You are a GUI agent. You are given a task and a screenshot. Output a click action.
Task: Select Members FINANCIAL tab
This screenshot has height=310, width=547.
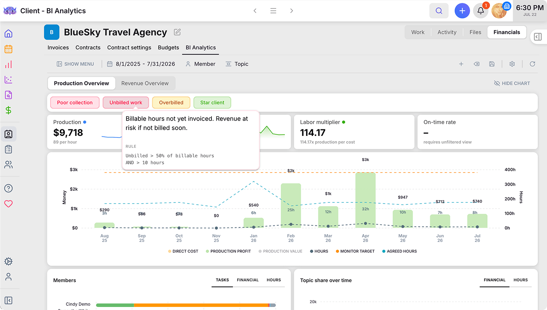(x=248, y=280)
